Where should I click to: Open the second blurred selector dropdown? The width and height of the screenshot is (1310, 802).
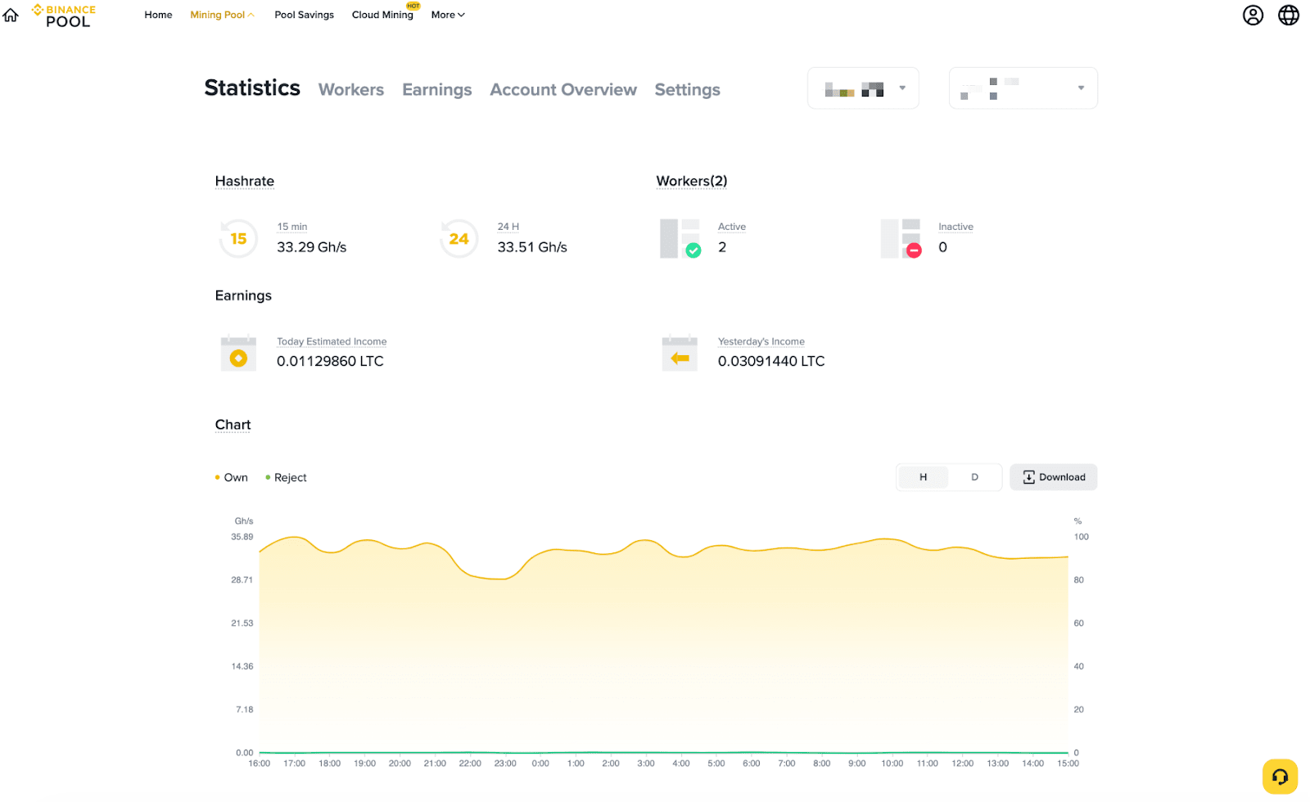point(1023,88)
